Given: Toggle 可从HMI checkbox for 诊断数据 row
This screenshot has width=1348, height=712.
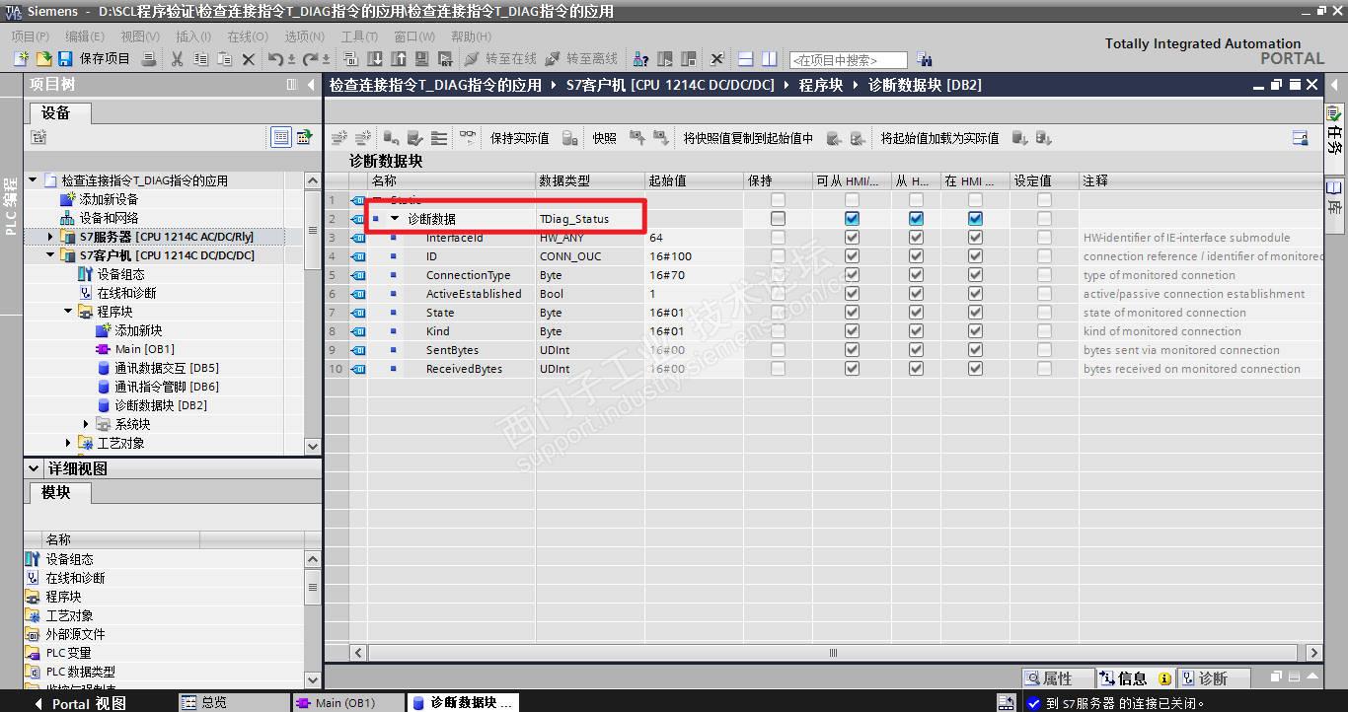Looking at the screenshot, I should (x=852, y=219).
